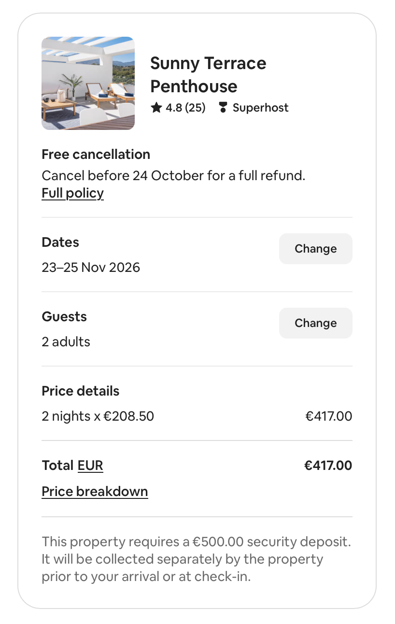395x624 pixels.
Task: Select the 2 adults guests text
Action: pyautogui.click(x=66, y=342)
